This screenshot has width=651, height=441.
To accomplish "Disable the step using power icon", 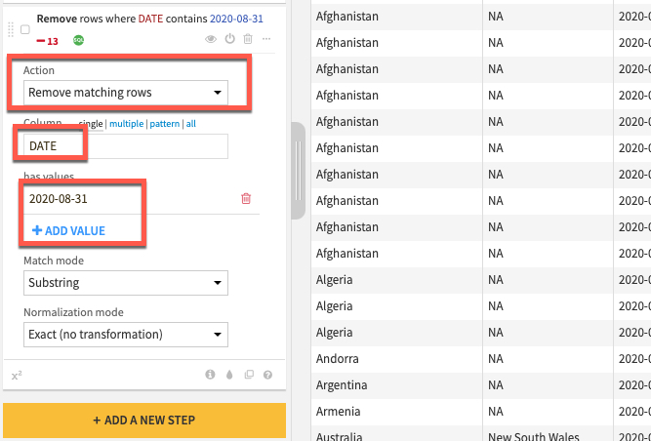I will pyautogui.click(x=229, y=39).
